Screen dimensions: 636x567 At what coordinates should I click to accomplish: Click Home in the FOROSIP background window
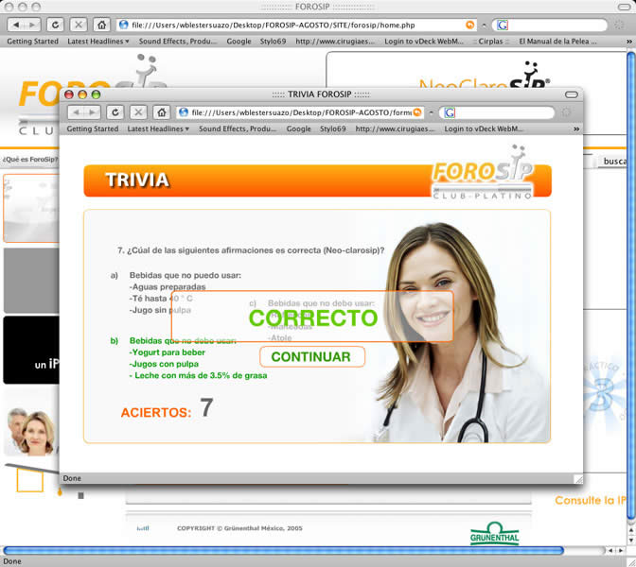[x=101, y=25]
